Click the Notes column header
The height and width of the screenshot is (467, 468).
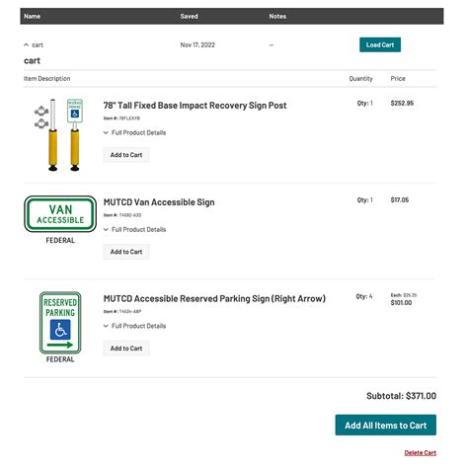coord(277,16)
